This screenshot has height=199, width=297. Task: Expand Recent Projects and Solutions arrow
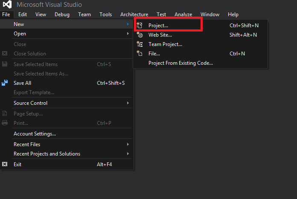(128, 153)
